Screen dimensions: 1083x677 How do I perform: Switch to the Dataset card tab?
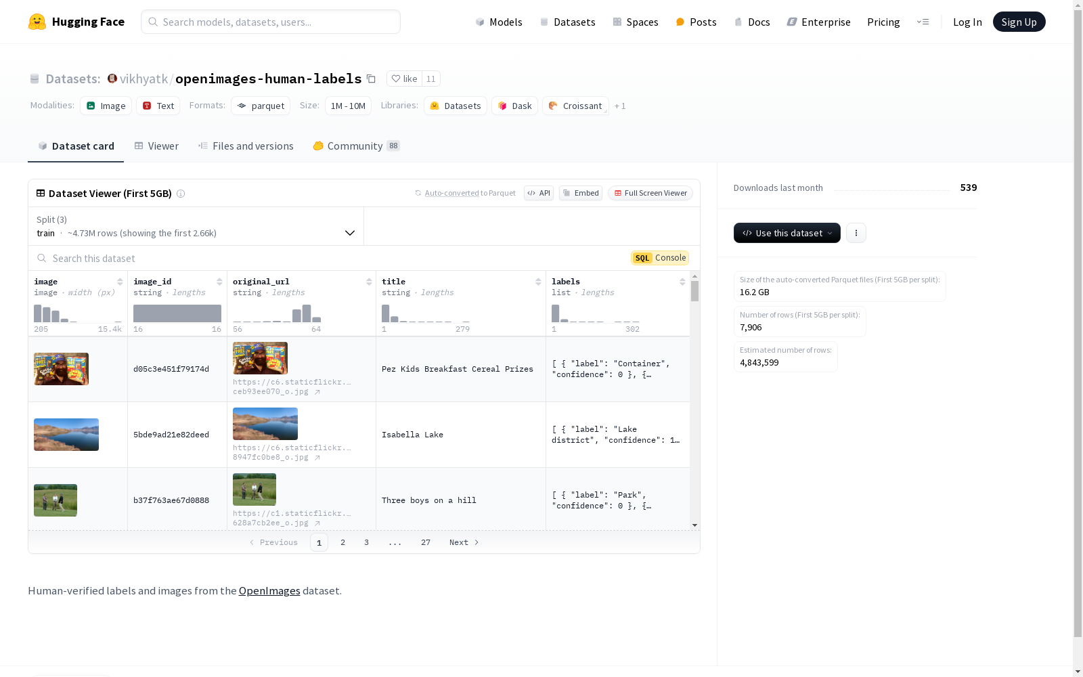click(76, 146)
